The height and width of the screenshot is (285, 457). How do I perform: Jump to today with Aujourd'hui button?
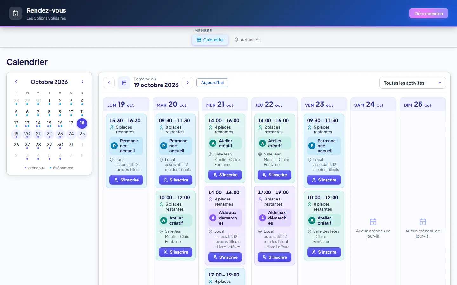212,83
